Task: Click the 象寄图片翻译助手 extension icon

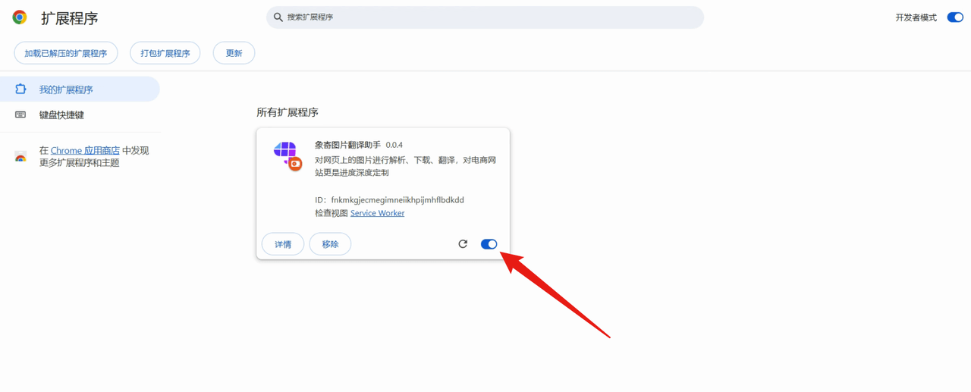Action: pyautogui.click(x=288, y=155)
